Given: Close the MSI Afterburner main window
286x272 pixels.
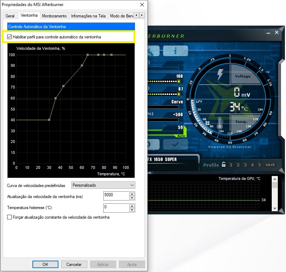Looking at the screenshot, I should click(x=277, y=32).
